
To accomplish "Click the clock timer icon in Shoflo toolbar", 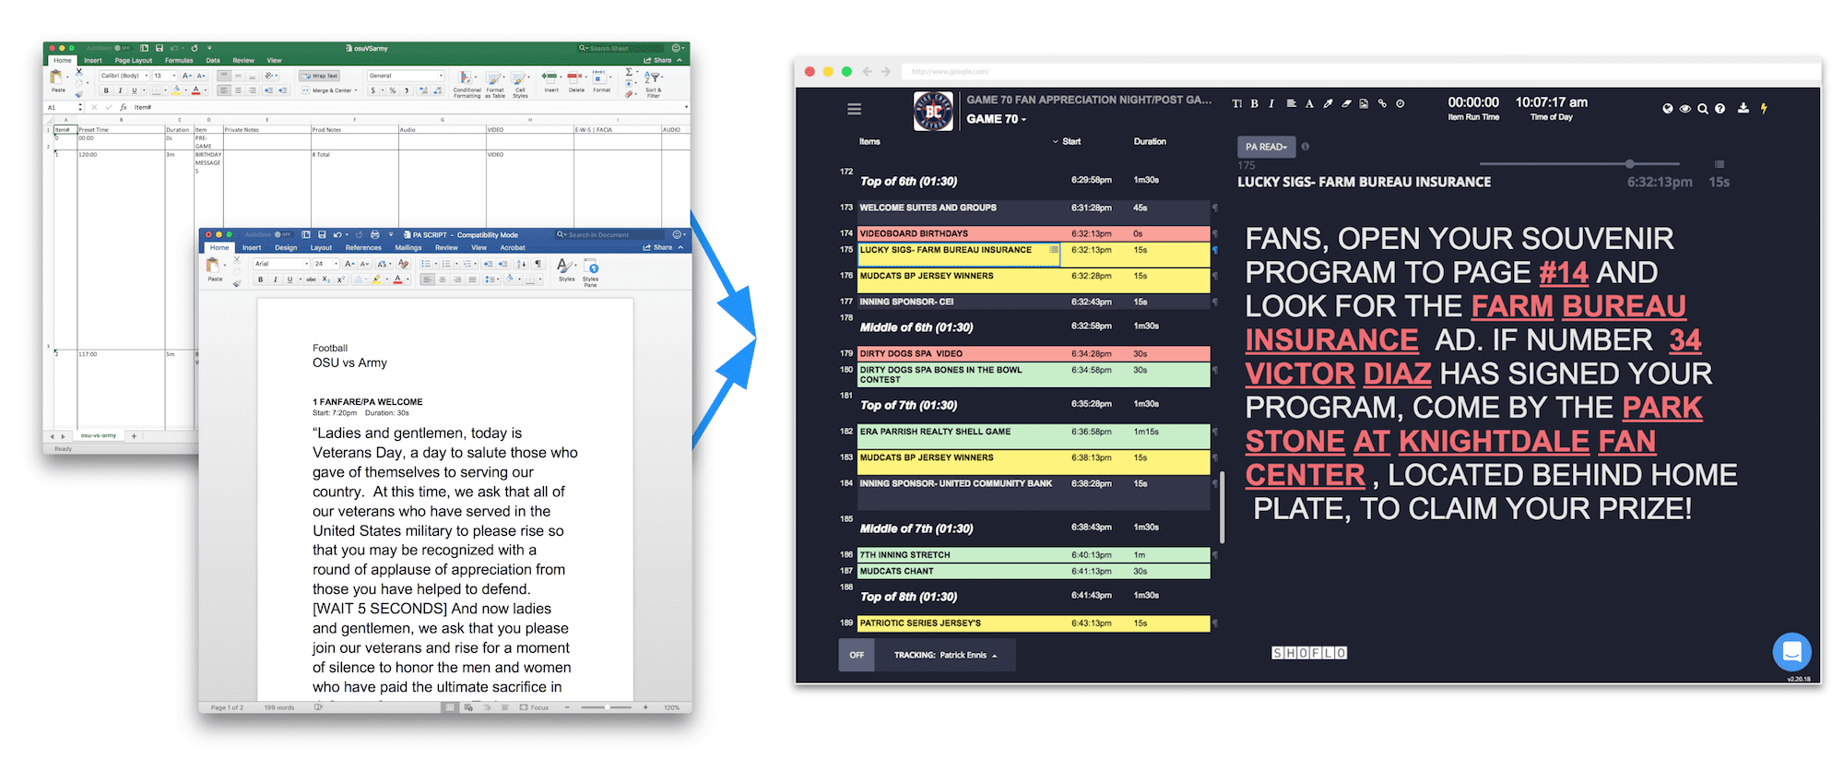I will 1400,104.
